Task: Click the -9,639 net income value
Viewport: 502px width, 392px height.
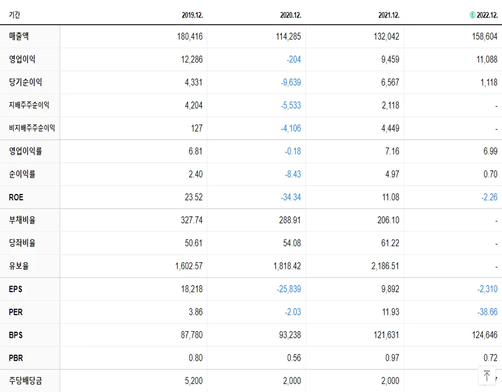Action: tap(291, 82)
